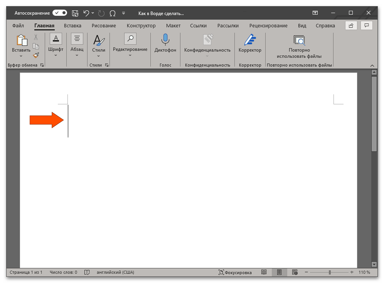Open the comments speech bubble icon
The image size is (384, 283).
[366, 26]
